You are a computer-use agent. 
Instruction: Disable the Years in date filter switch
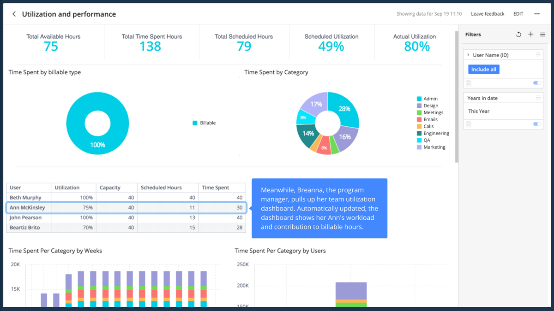537,124
